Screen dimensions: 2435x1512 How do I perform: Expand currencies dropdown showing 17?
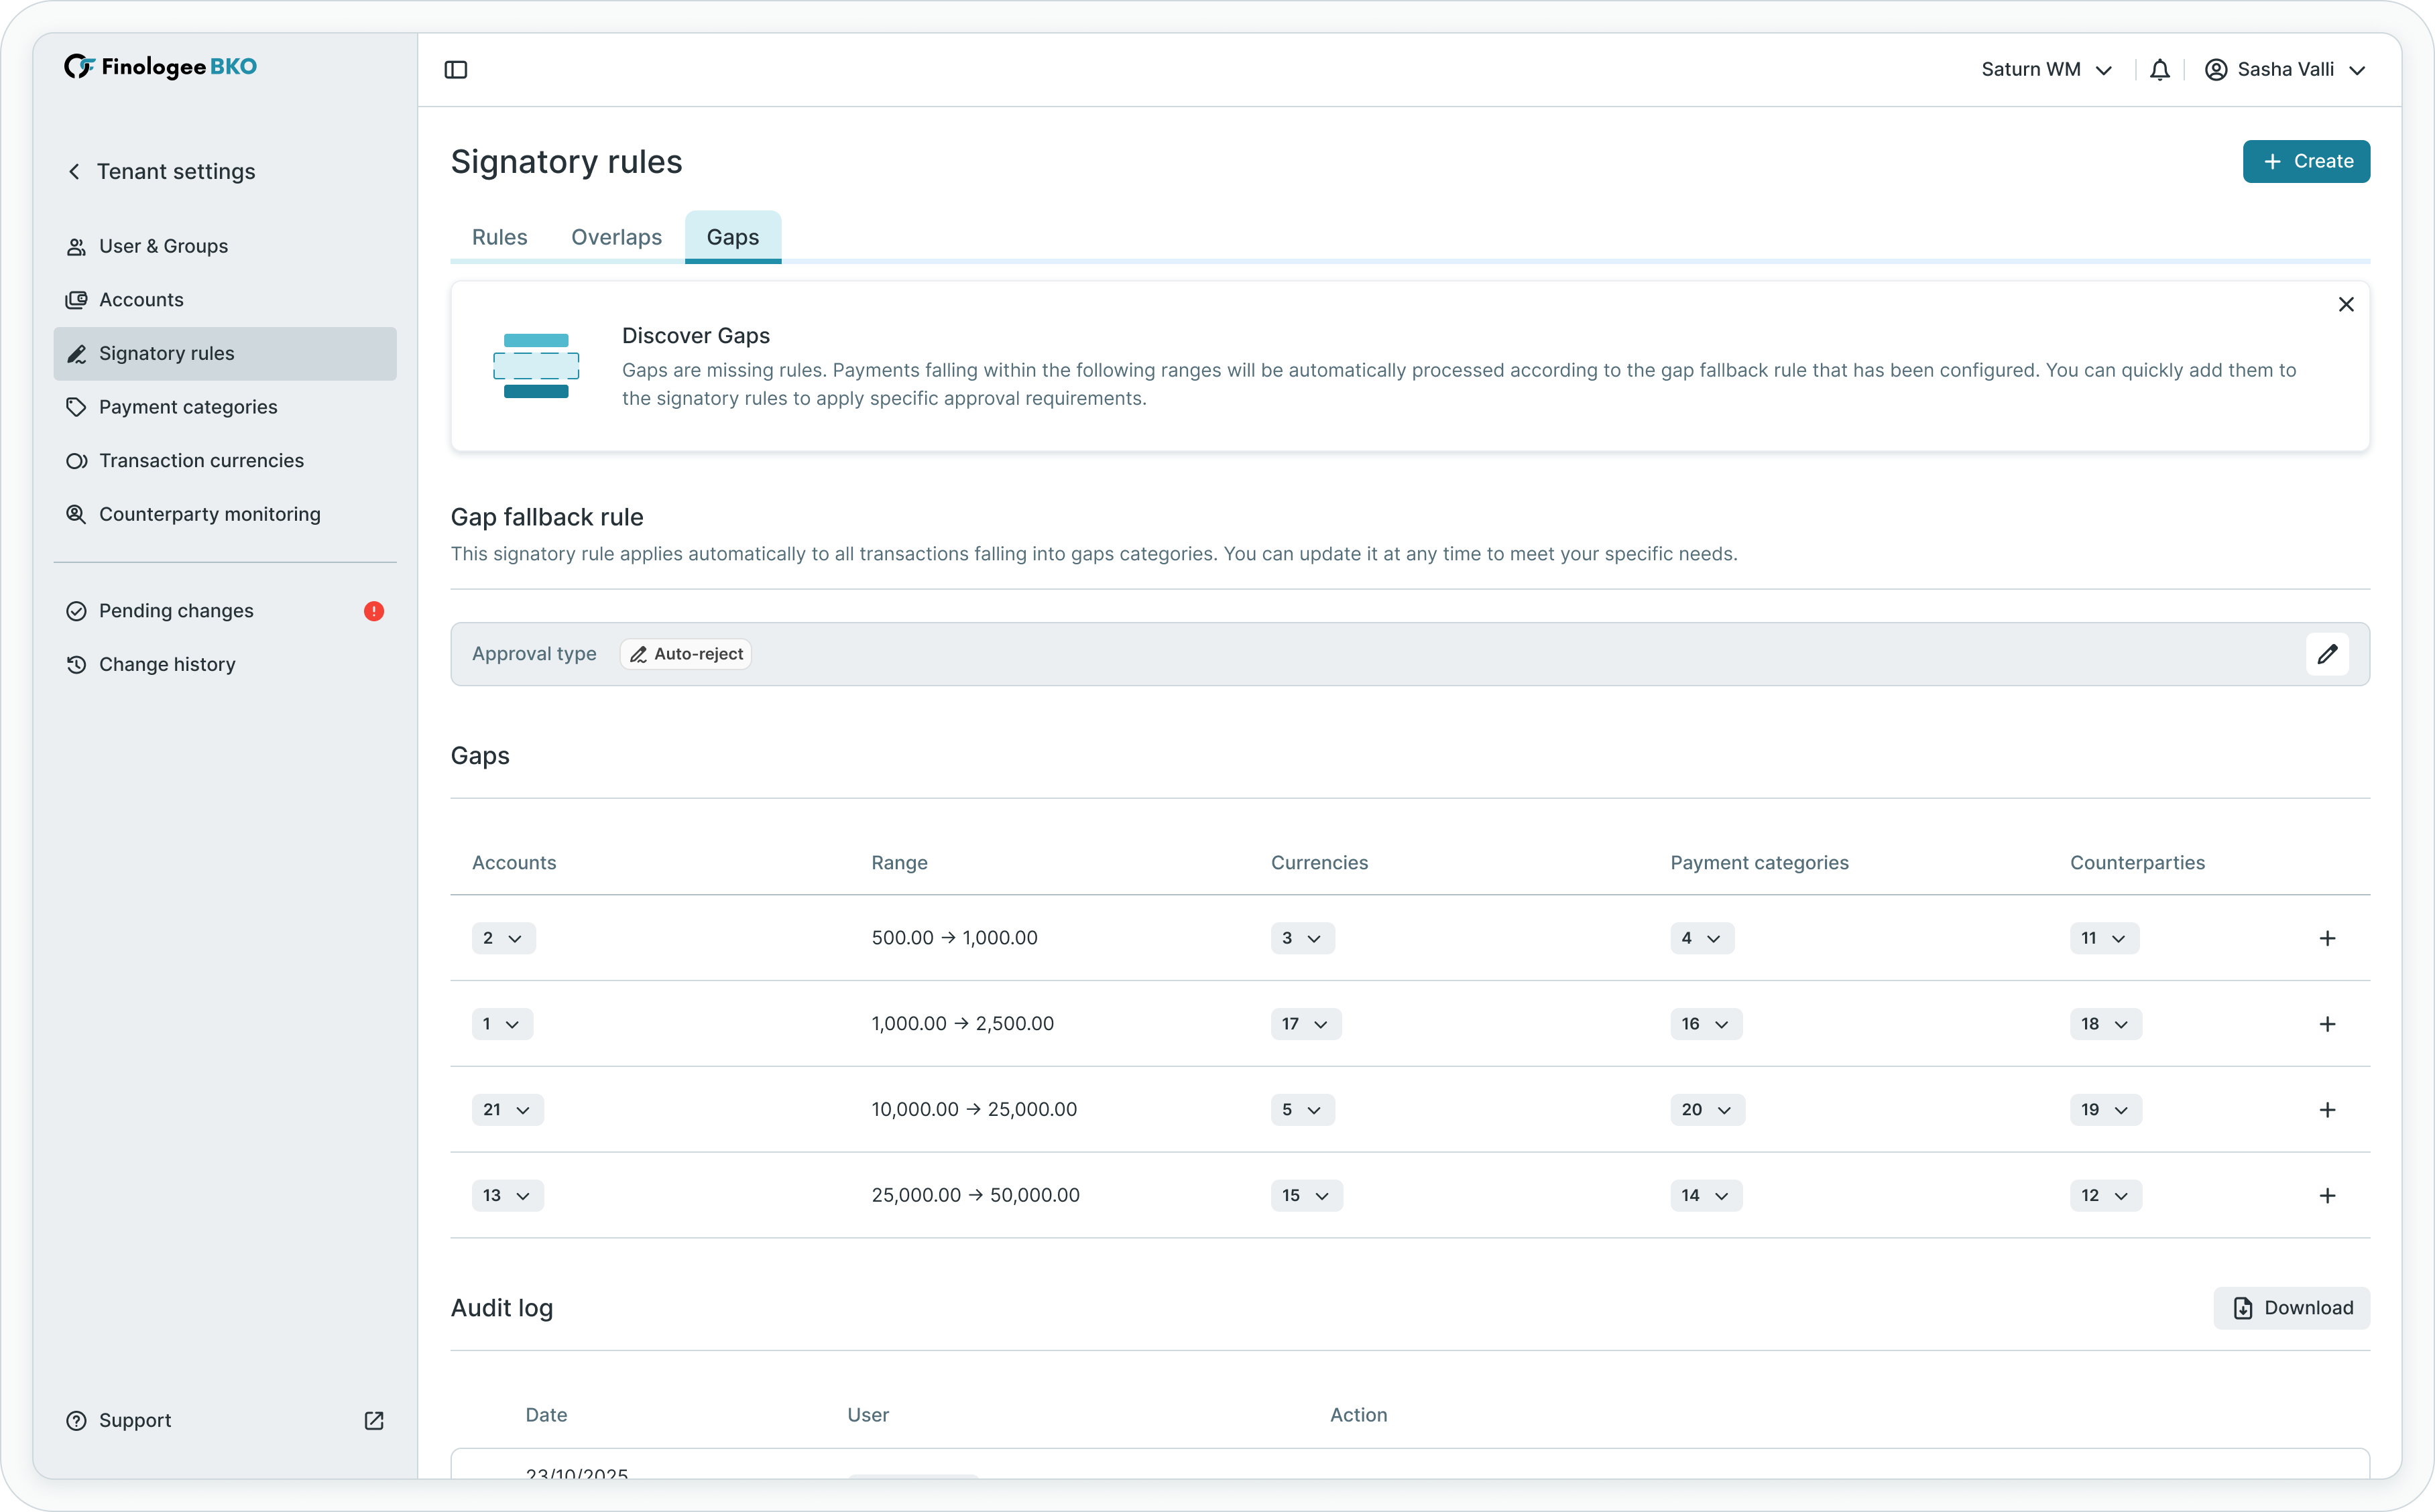click(1305, 1024)
